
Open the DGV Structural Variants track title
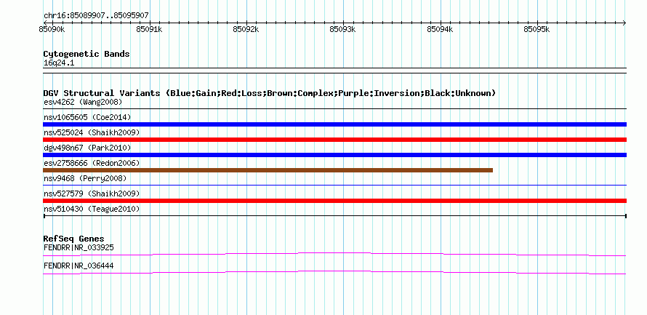pyautogui.click(x=270, y=93)
